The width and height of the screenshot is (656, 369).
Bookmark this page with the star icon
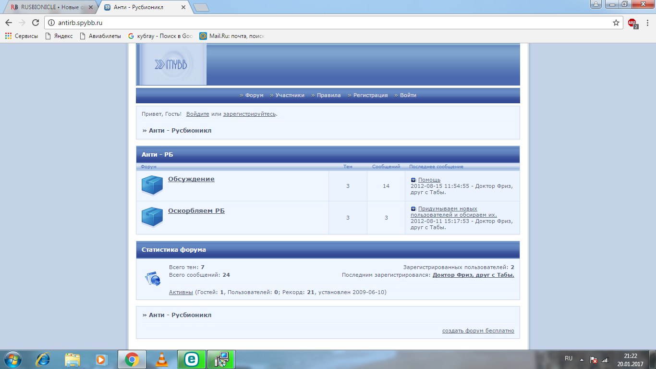pos(616,23)
